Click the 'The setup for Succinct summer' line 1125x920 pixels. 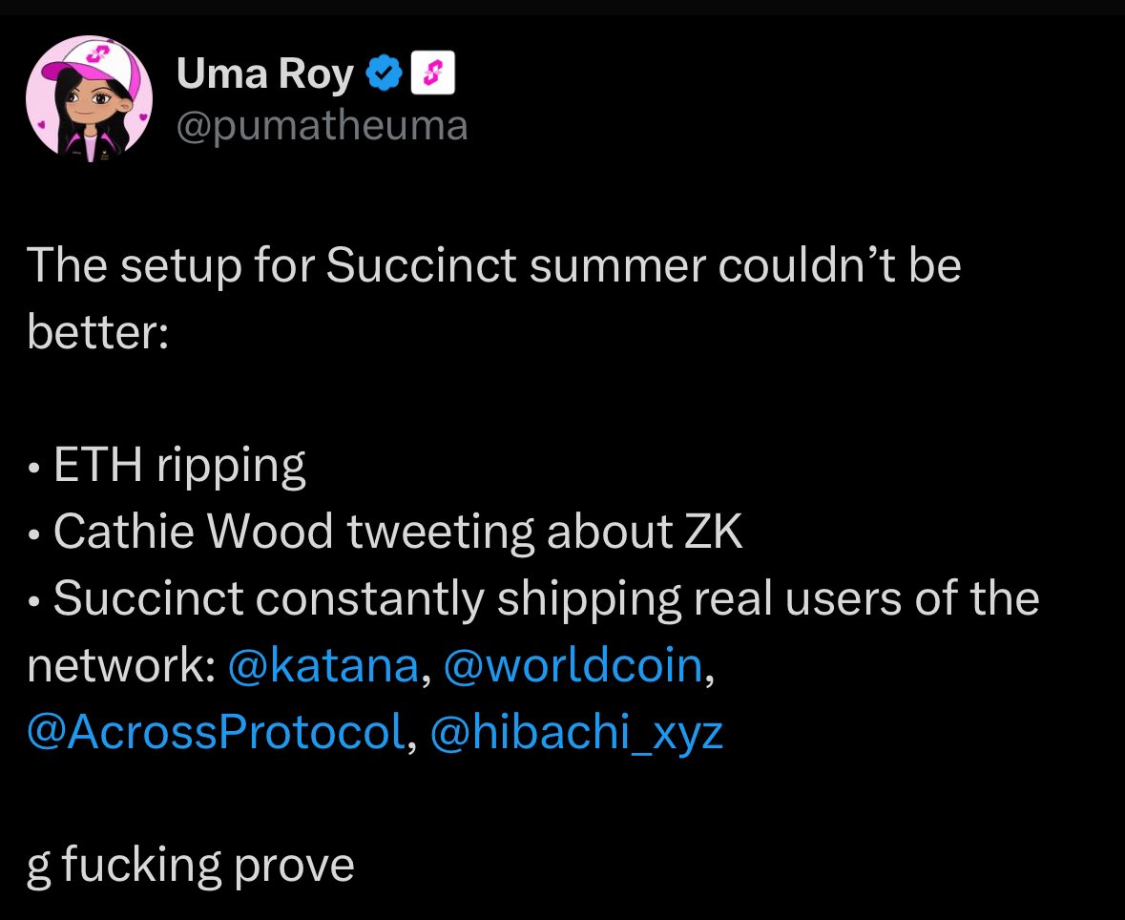pyautogui.click(x=493, y=265)
